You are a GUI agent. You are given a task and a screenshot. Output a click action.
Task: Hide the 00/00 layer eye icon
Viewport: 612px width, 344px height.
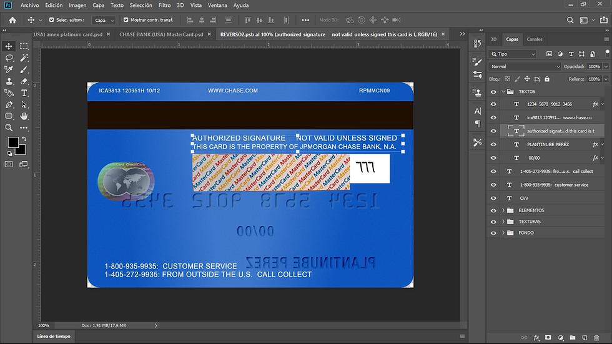[x=493, y=158]
